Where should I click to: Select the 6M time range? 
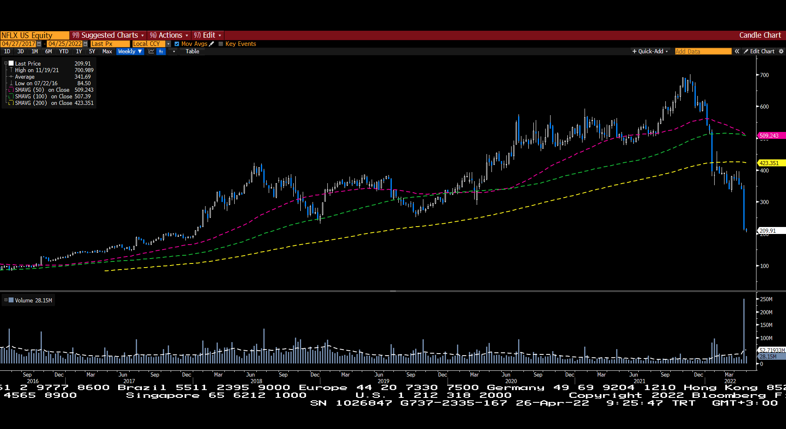(x=48, y=51)
